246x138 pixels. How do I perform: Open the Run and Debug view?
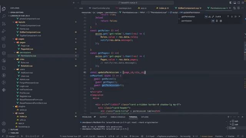3,31
